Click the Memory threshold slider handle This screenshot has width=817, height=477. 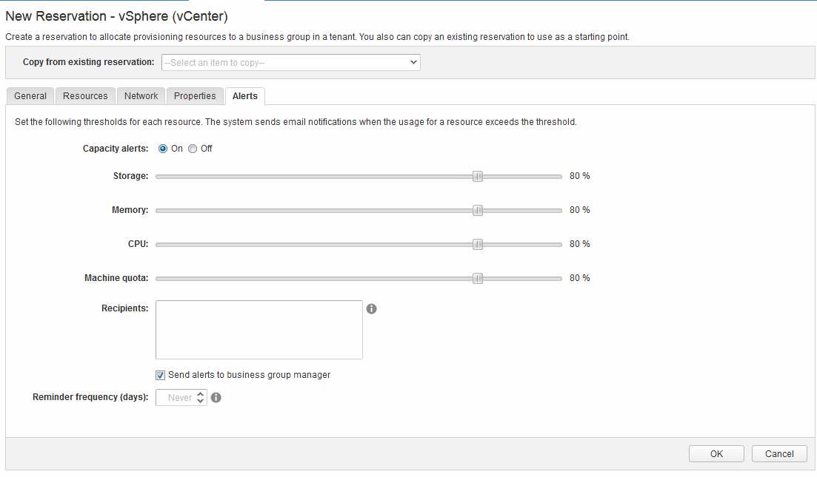(478, 210)
